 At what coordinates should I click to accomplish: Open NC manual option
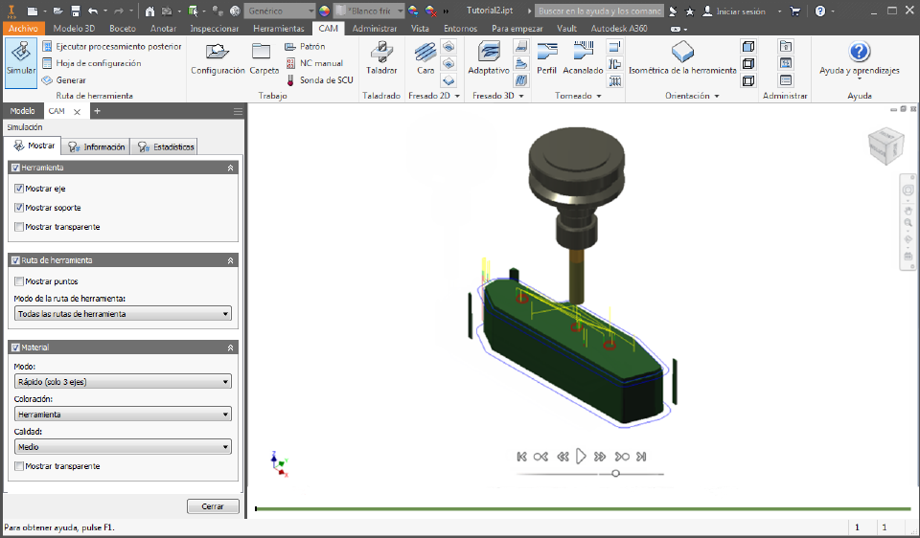[314, 63]
